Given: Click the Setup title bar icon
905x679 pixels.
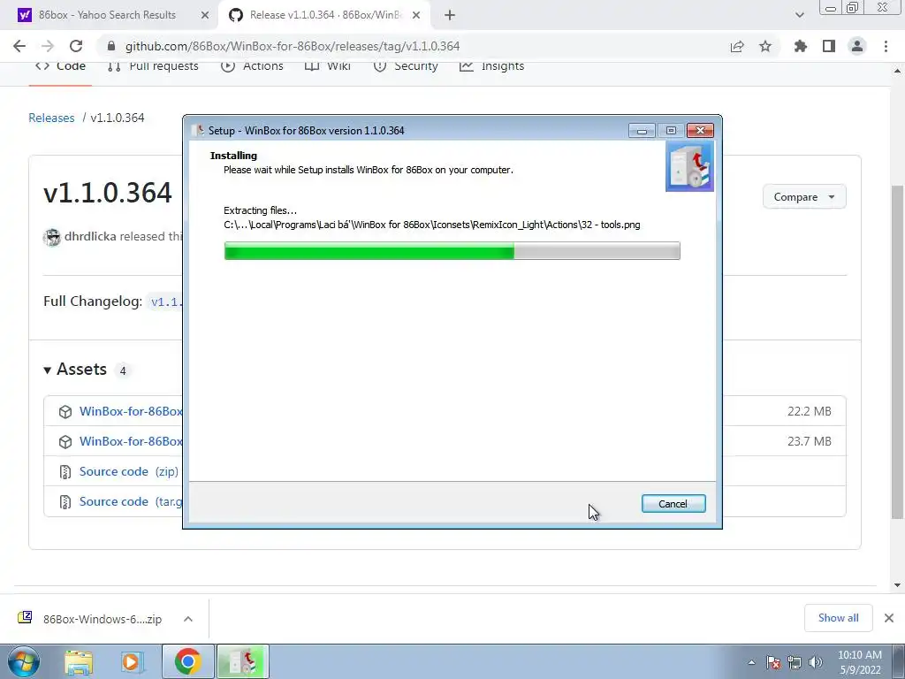Looking at the screenshot, I should click(x=200, y=130).
